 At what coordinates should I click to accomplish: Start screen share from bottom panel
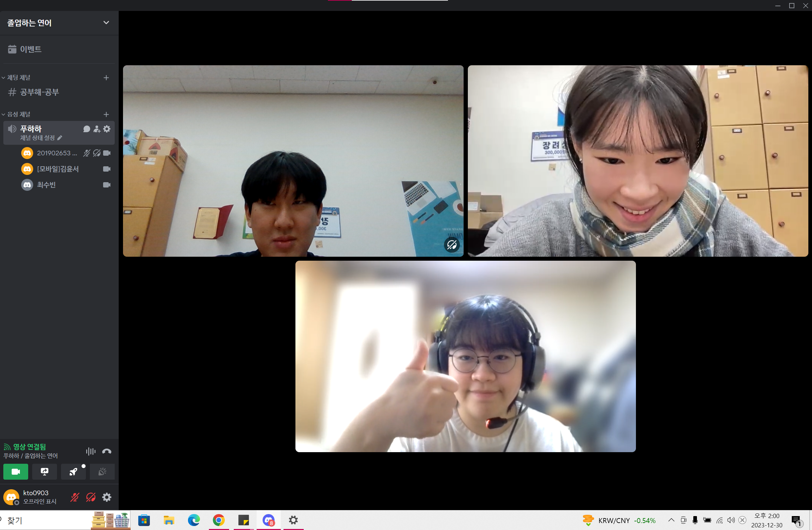44,472
